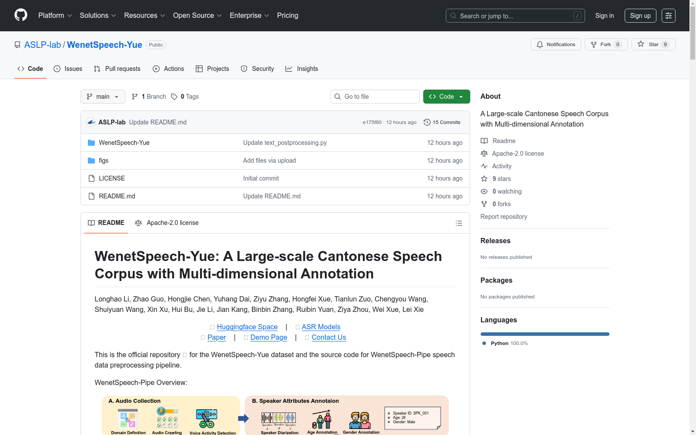
Task: Switch to the Issues tab
Action: 68,69
